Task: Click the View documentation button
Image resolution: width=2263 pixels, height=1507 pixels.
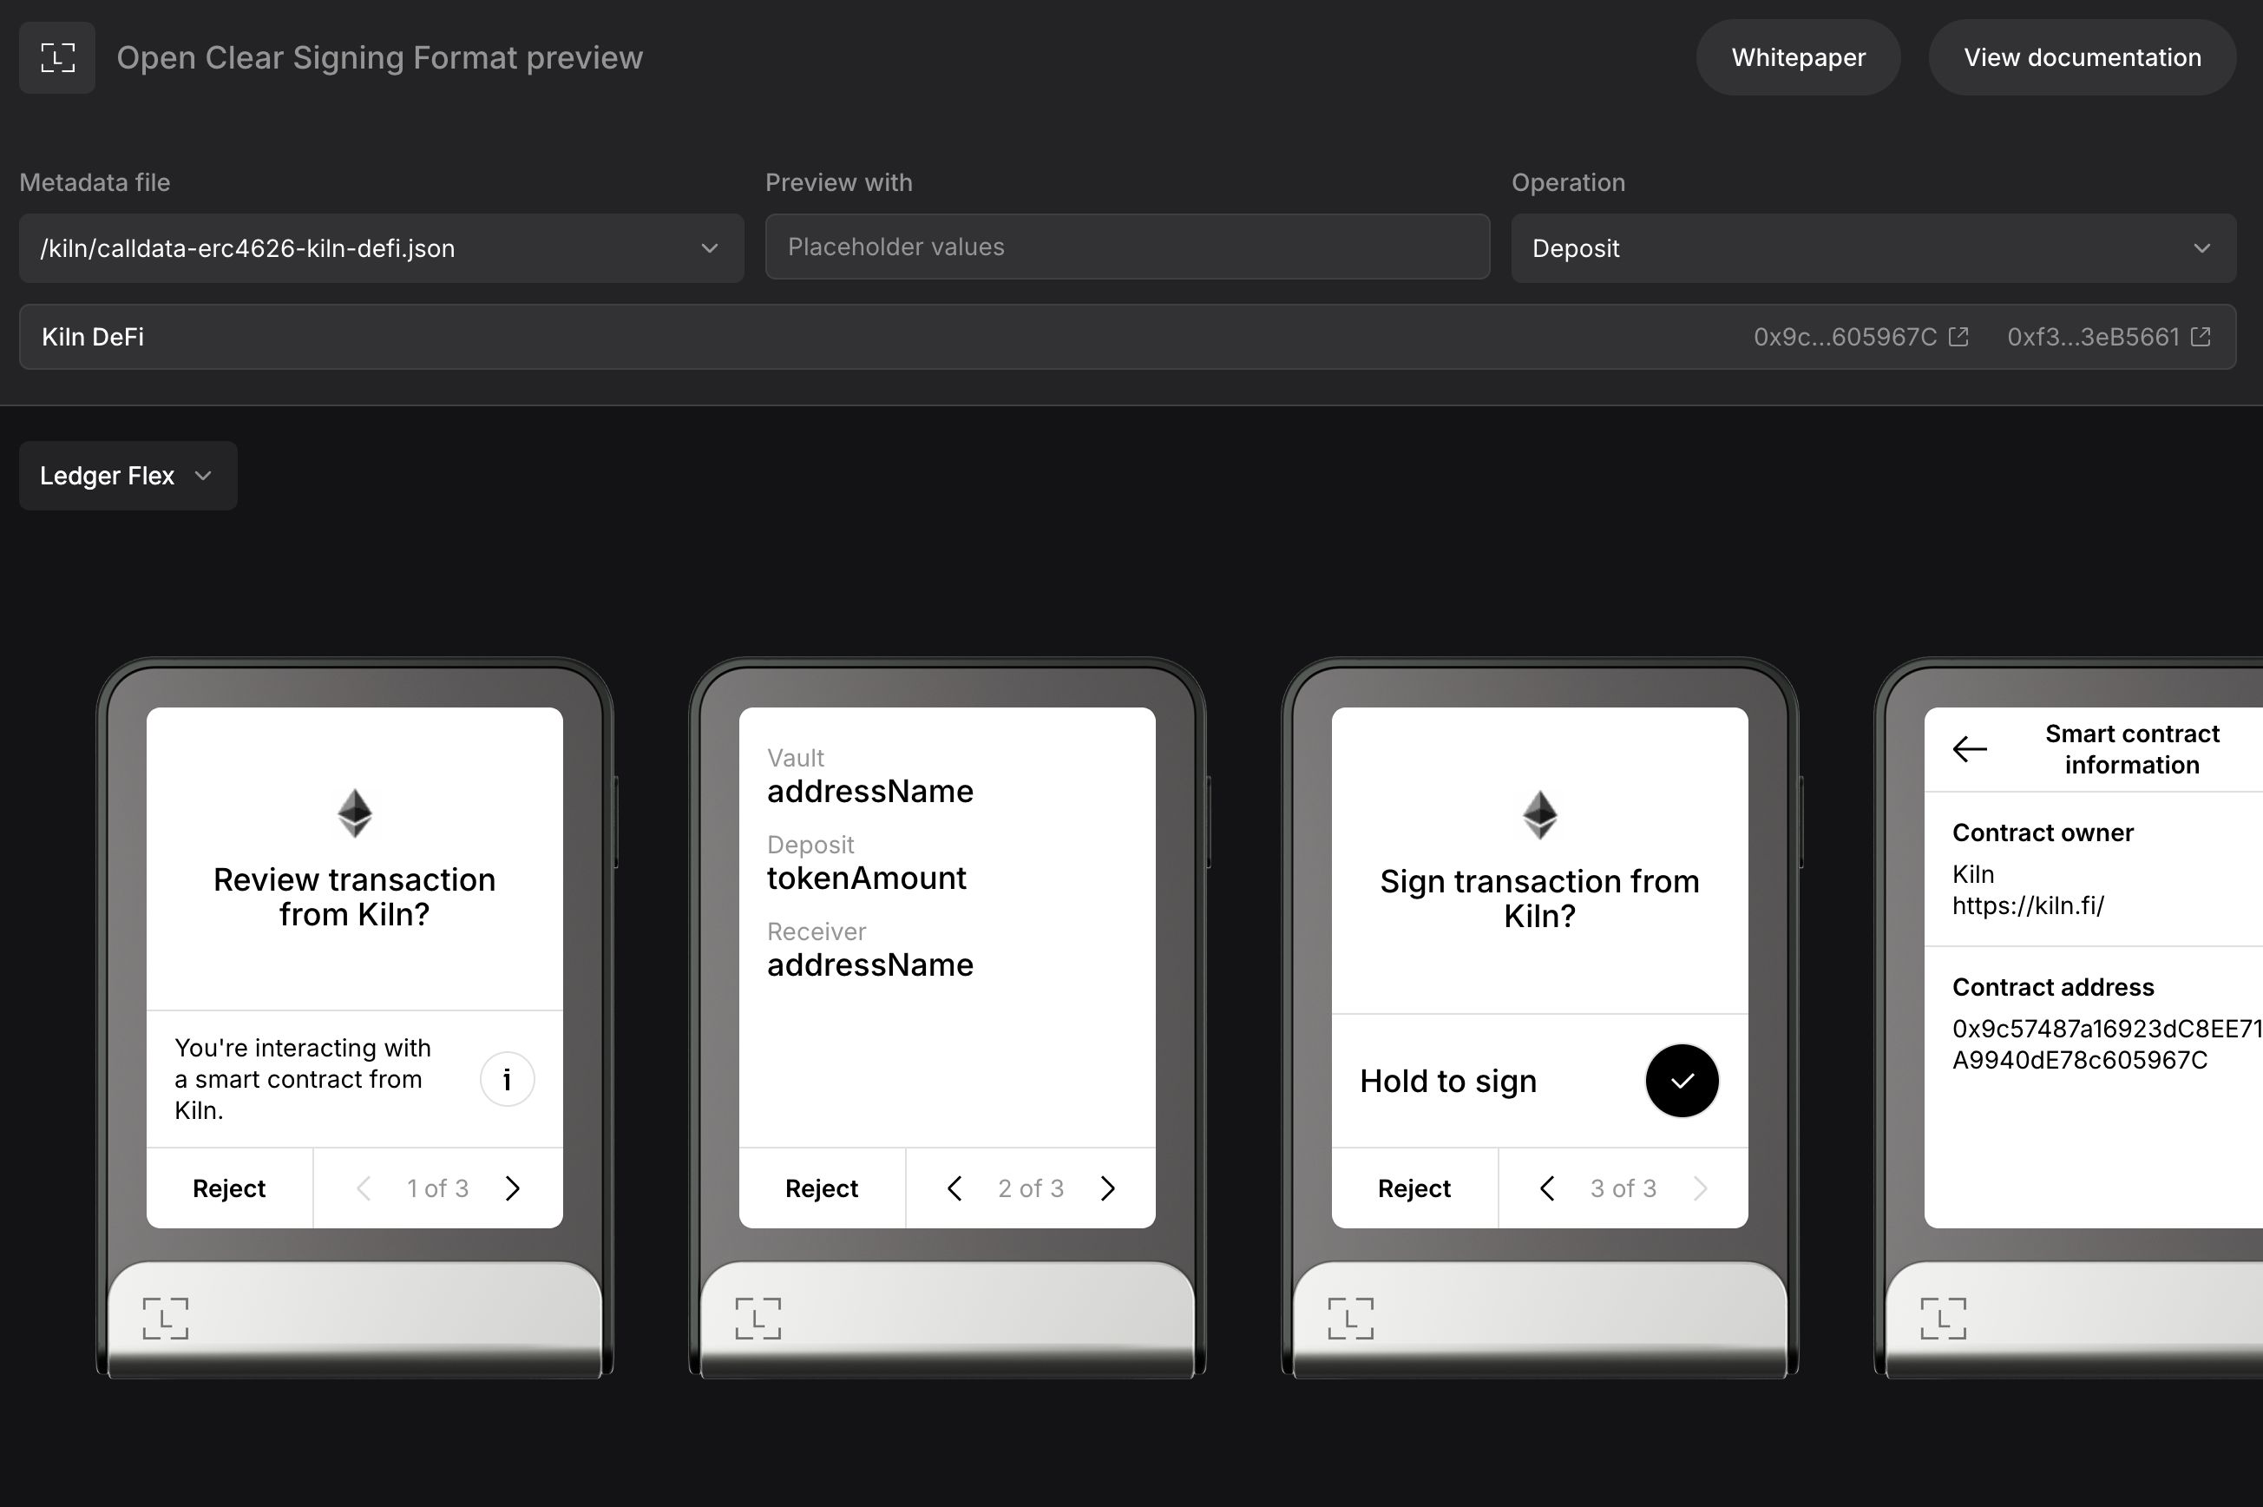Action: click(2082, 57)
